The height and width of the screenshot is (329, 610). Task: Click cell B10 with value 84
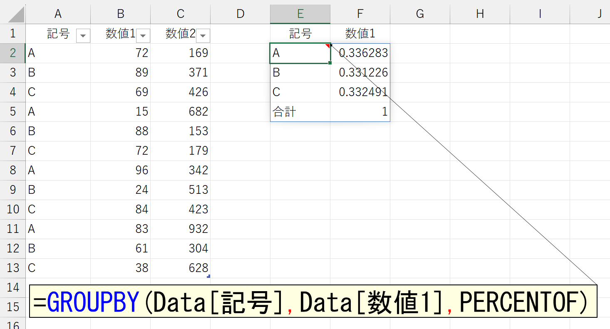121,210
